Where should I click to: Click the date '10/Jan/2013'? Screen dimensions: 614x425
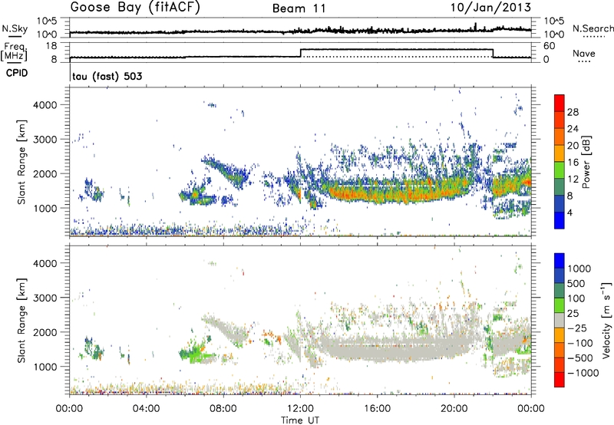click(490, 7)
